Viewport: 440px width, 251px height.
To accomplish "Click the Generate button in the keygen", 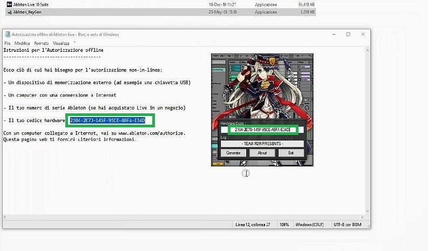I will pyautogui.click(x=233, y=153).
